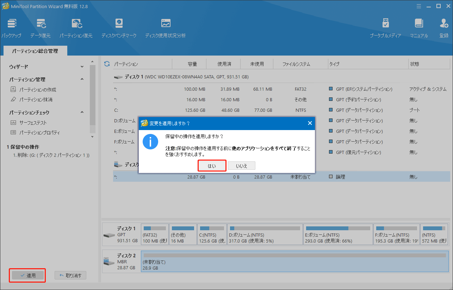Screen dimensions: 453x290
Task: Select Disk 2 unallocated 28.9 GB block
Action: tap(295, 261)
